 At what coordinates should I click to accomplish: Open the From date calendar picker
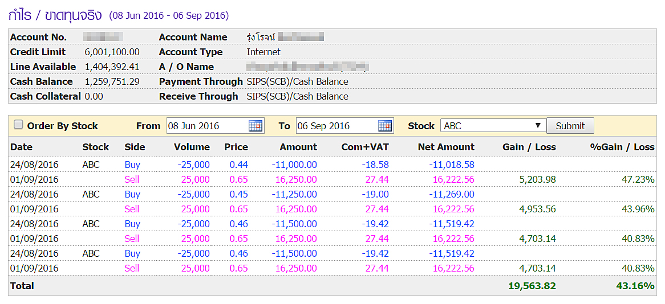(x=255, y=126)
